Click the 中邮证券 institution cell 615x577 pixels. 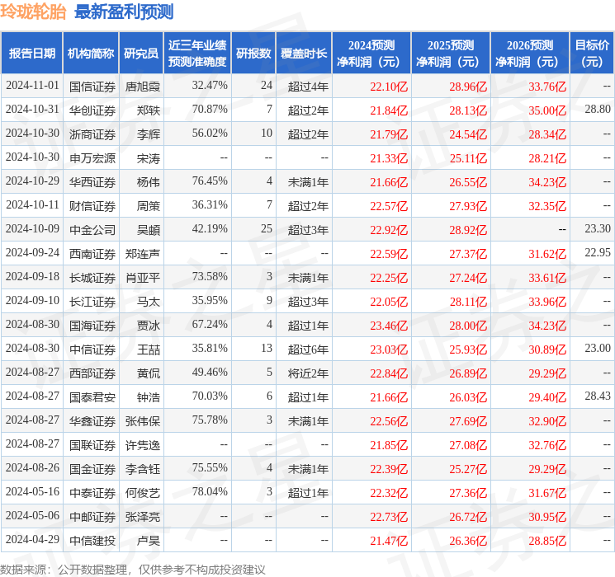[x=92, y=517]
